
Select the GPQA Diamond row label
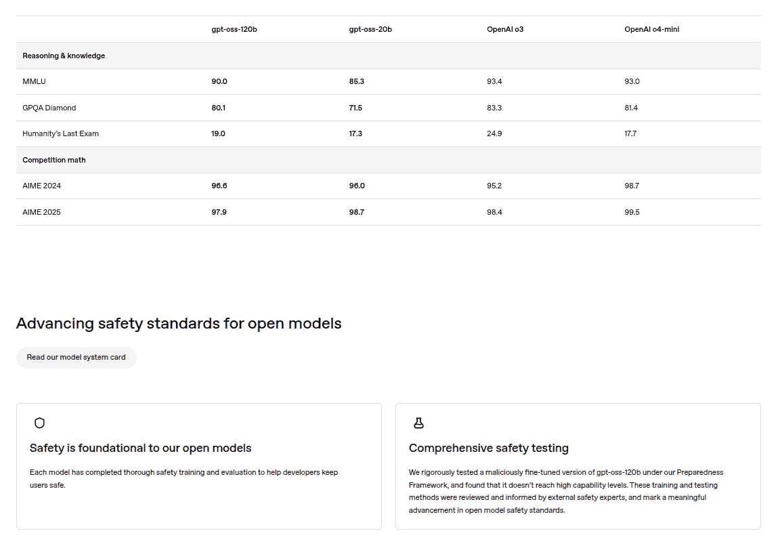(x=49, y=108)
